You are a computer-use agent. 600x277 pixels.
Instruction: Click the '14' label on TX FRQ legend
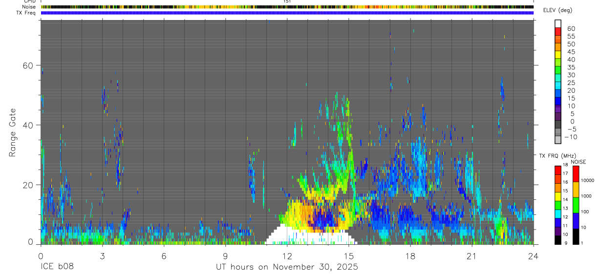click(x=565, y=199)
